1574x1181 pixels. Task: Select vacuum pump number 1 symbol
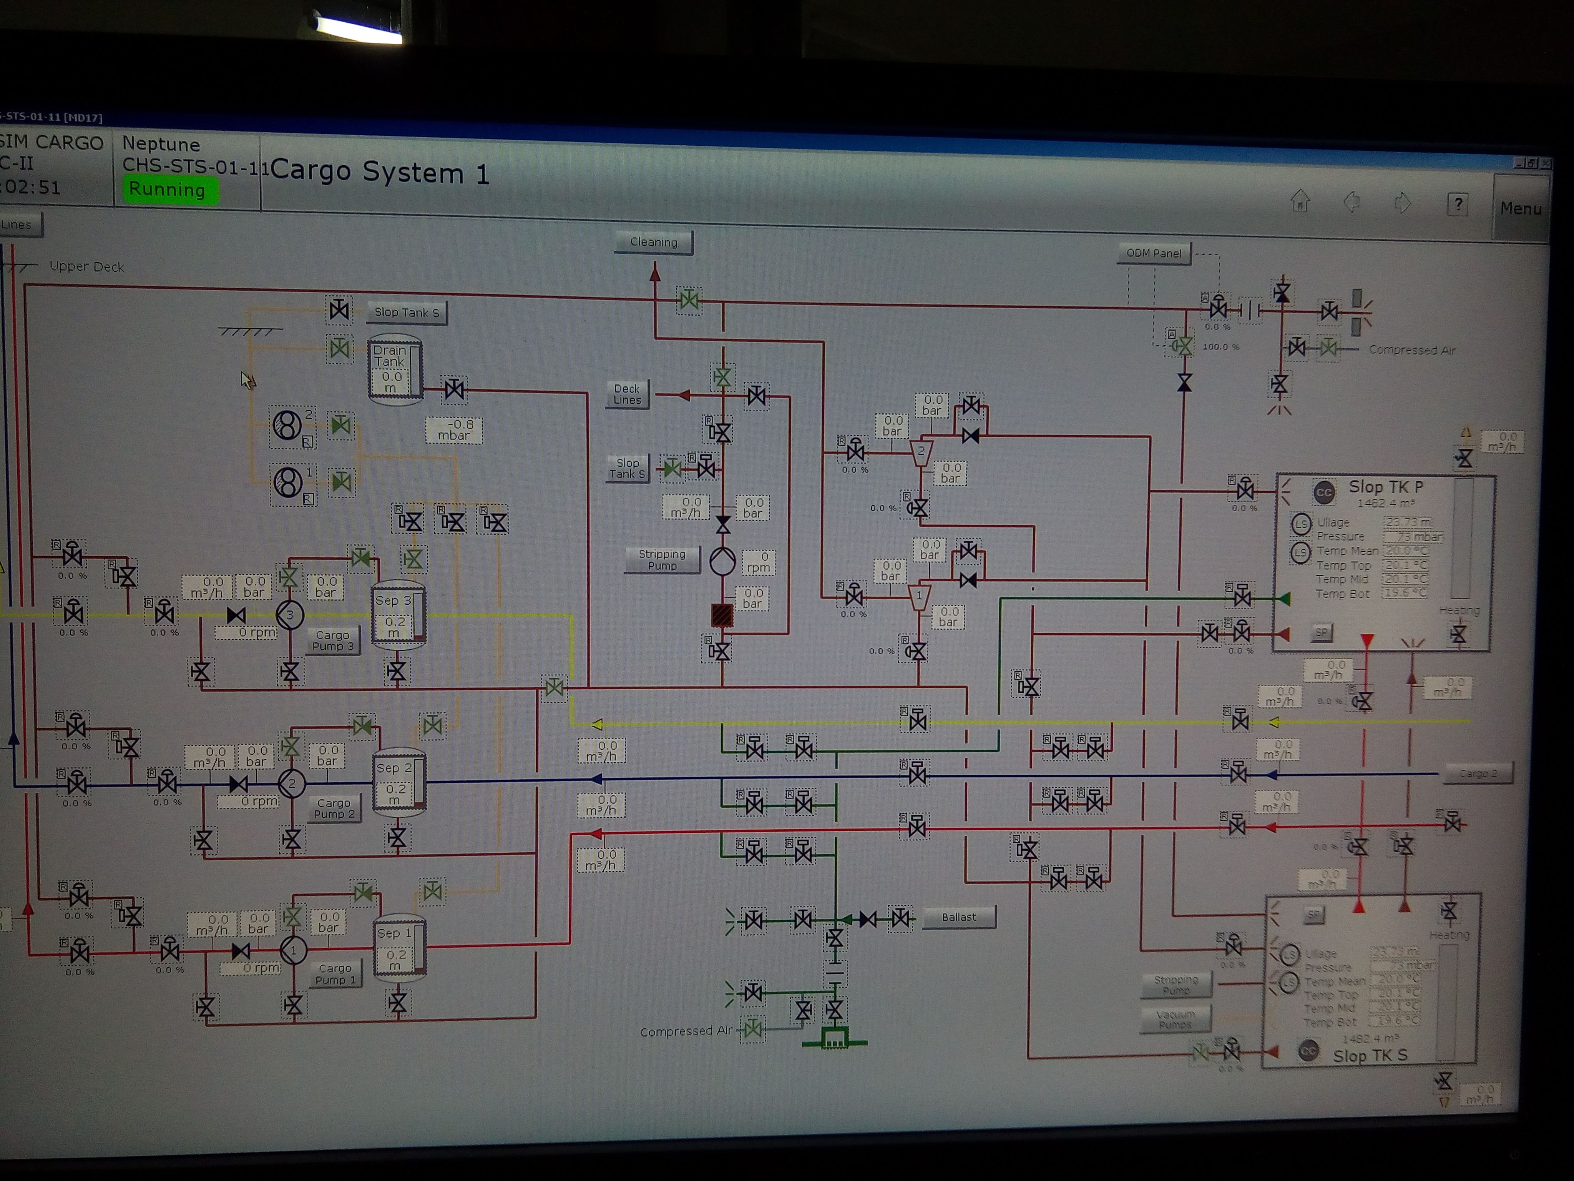[x=288, y=482]
